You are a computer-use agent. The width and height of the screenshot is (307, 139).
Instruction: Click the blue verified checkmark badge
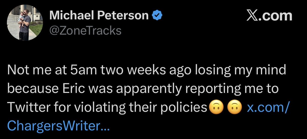[157, 15]
